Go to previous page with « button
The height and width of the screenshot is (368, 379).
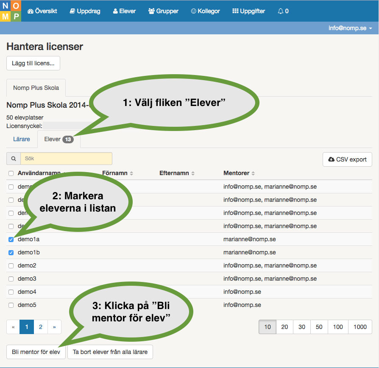(x=13, y=327)
